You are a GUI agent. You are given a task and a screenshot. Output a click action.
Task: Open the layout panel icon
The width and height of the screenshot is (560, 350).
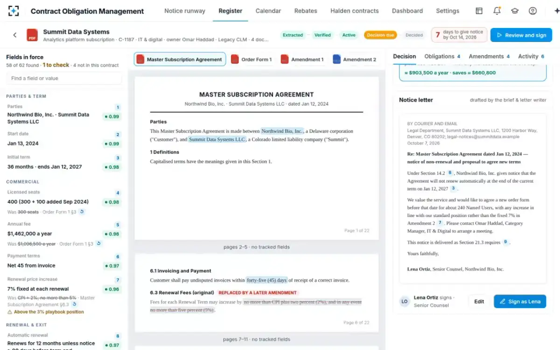pyautogui.click(x=479, y=11)
